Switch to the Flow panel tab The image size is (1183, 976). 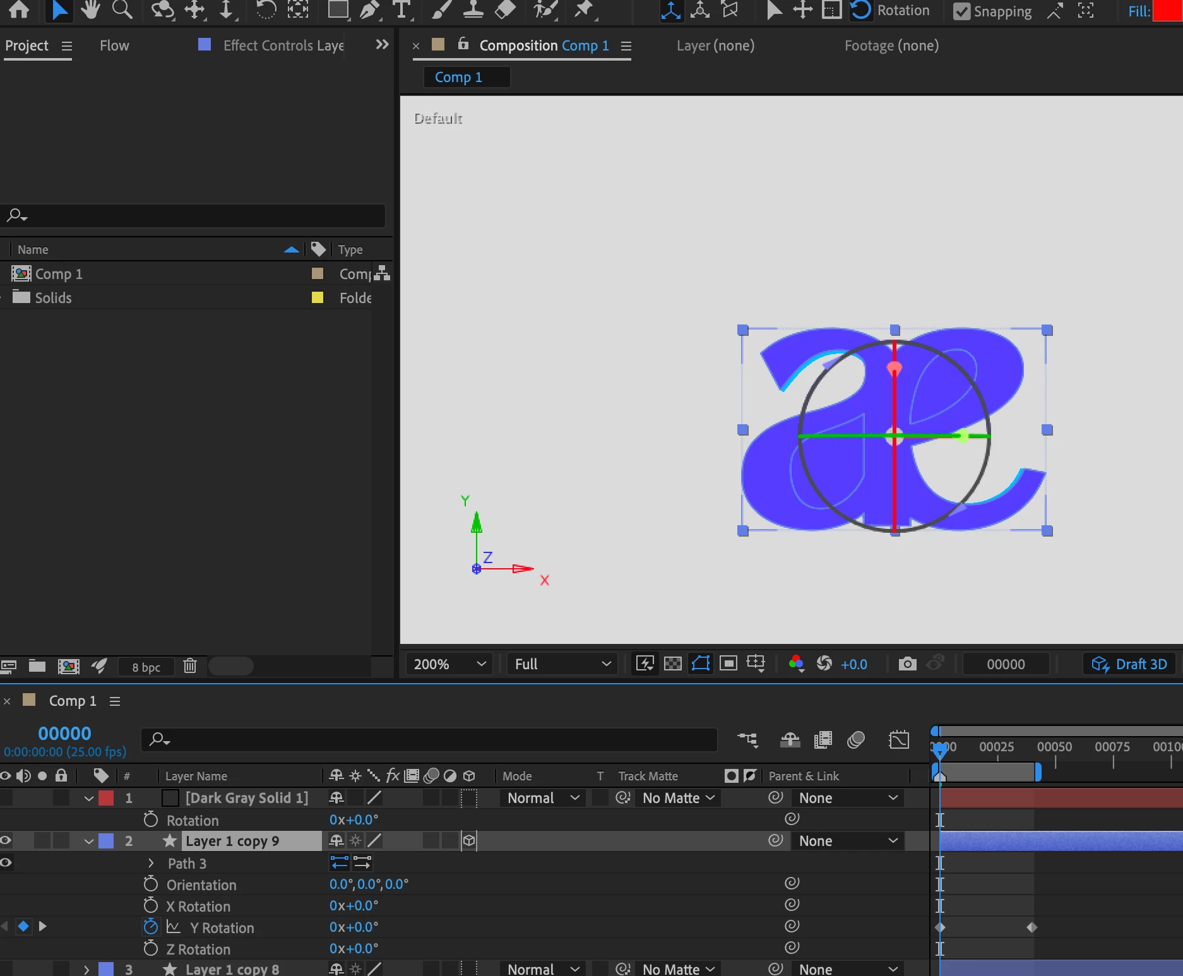click(x=114, y=45)
